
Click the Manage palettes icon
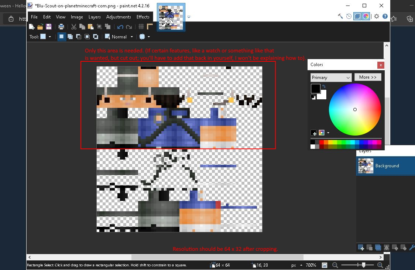(322, 133)
